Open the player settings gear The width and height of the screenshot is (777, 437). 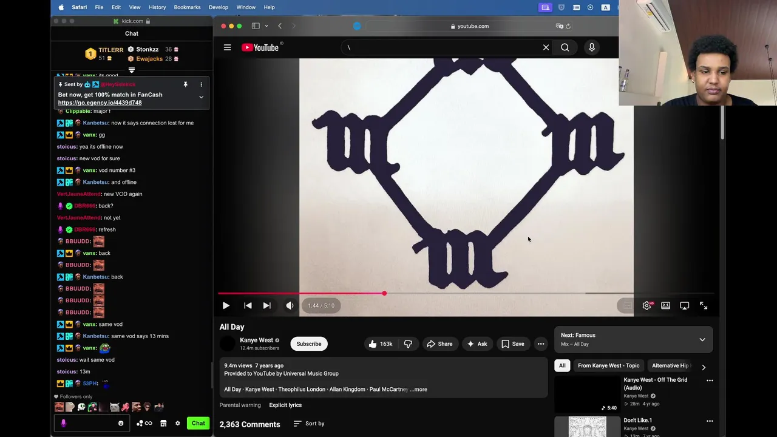(647, 305)
